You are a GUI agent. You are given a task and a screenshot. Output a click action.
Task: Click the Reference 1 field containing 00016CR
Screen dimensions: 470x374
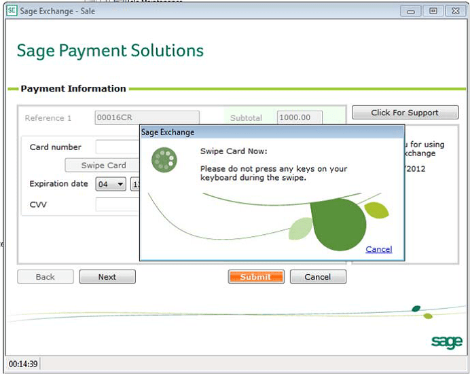(x=147, y=117)
